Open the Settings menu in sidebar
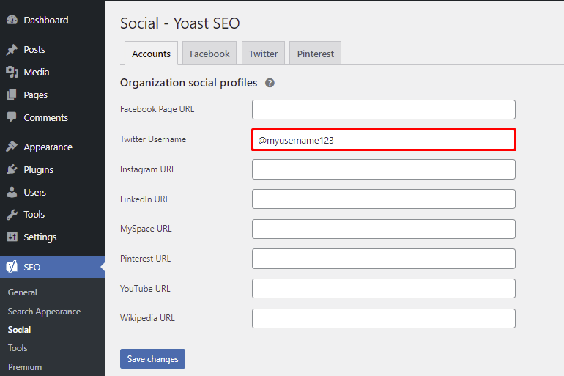The height and width of the screenshot is (376, 564). point(40,237)
